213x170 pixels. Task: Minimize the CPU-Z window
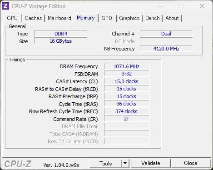point(161,6)
